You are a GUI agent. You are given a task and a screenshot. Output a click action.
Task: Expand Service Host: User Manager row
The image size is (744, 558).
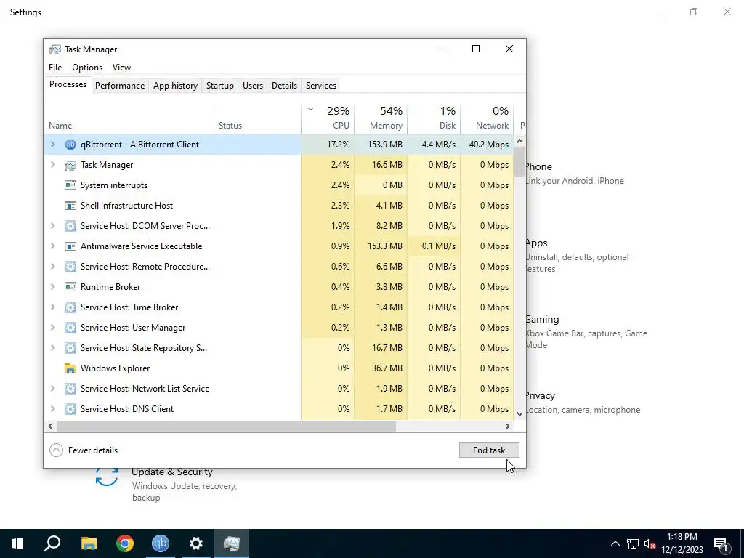tap(52, 328)
